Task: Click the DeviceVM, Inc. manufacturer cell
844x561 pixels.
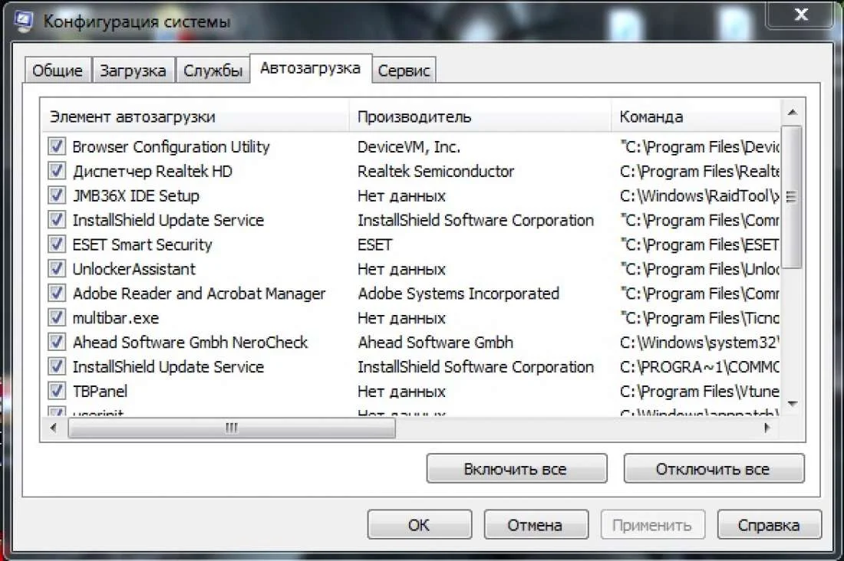Action: (409, 146)
